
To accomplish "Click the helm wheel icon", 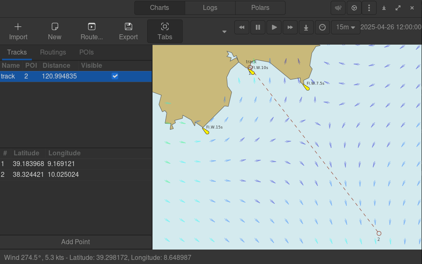I will (354, 8).
